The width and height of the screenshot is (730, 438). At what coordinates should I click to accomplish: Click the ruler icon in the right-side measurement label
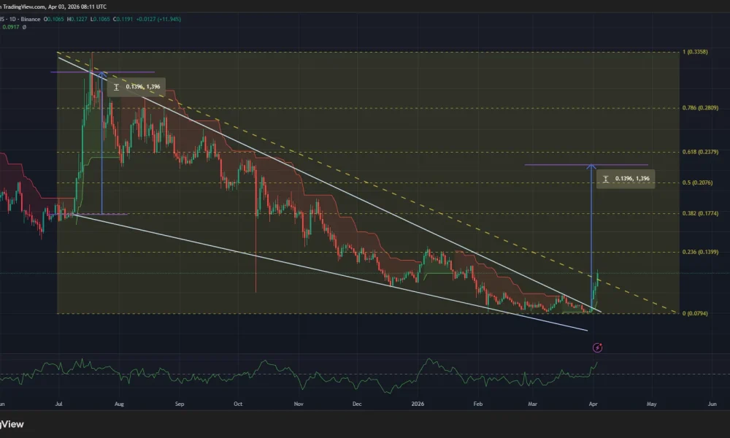604,178
